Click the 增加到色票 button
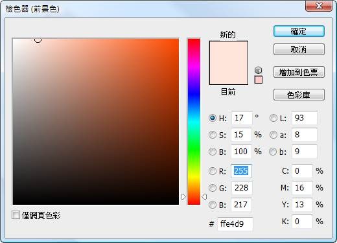Screen dimensions: 337x243 click(x=299, y=72)
